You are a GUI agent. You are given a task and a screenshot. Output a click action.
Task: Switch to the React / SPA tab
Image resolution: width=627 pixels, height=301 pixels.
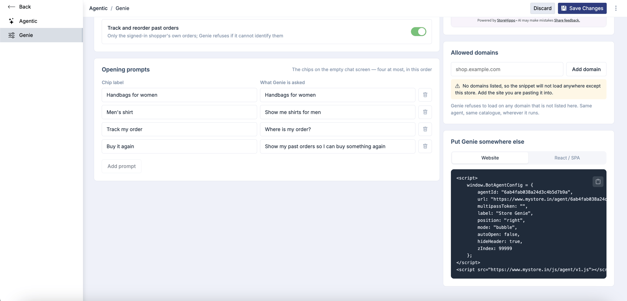[567, 158]
